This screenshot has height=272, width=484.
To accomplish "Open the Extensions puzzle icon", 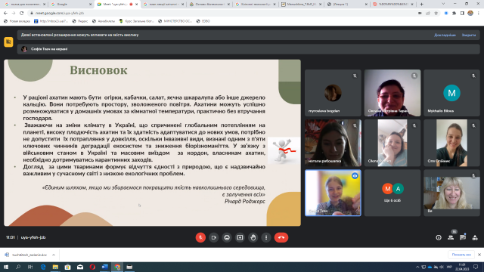I will tap(454, 13).
